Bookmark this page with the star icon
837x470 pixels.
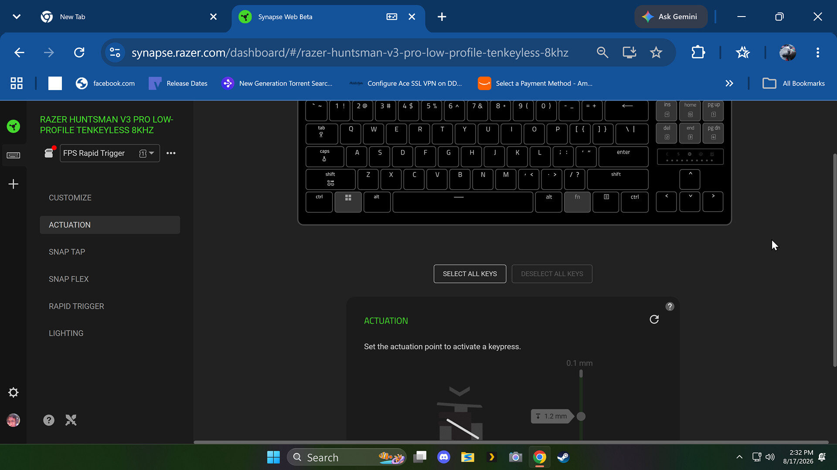pyautogui.click(x=656, y=53)
